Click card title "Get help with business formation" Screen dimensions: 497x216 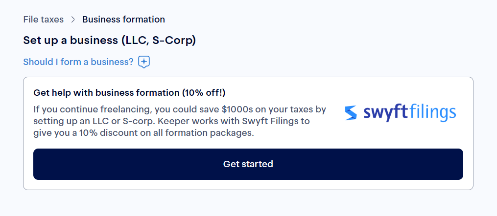click(107, 93)
